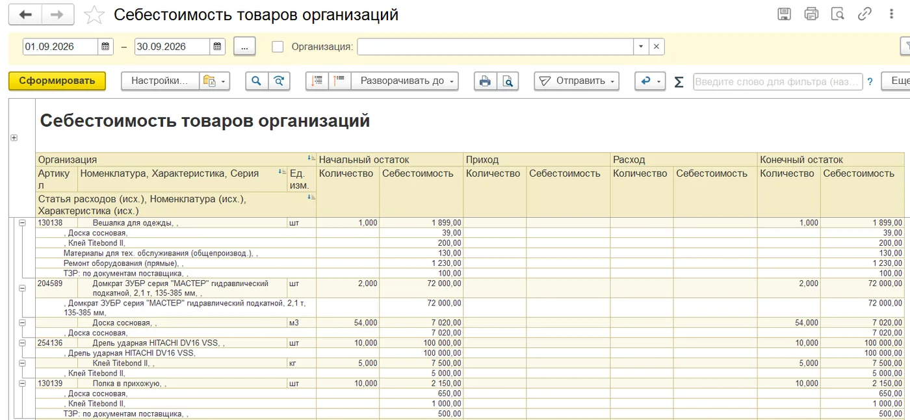Save report with the floppy disk icon

(x=785, y=14)
